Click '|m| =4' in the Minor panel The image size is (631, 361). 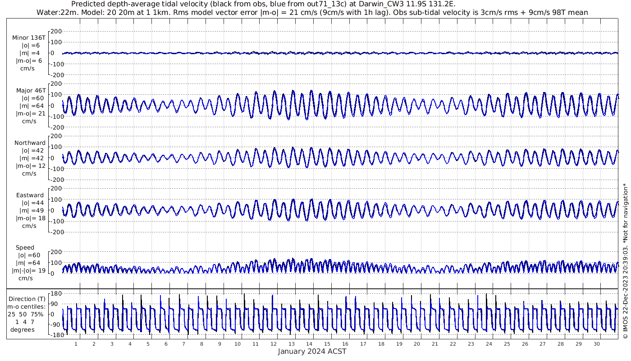pyautogui.click(x=31, y=53)
